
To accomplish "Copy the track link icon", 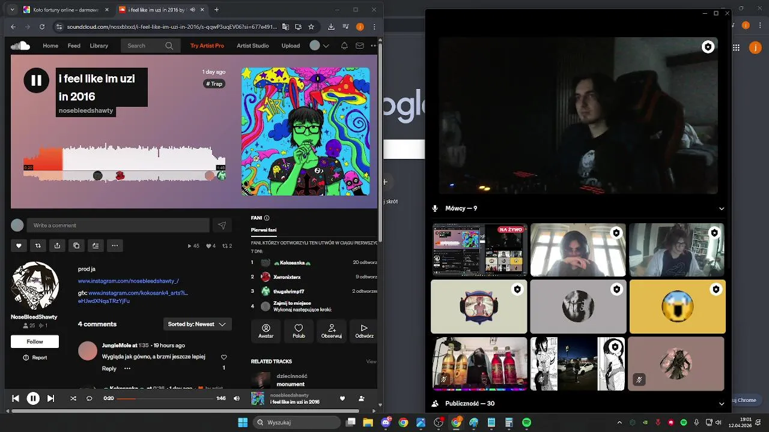I will [x=76, y=245].
